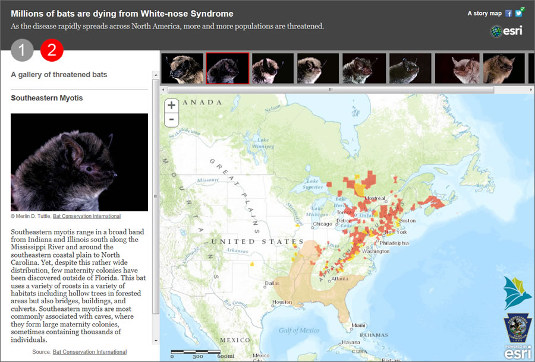Image resolution: width=535 pixels, height=362 pixels.
Task: Open the photo credit Bat Conservation International link
Action: [86, 216]
